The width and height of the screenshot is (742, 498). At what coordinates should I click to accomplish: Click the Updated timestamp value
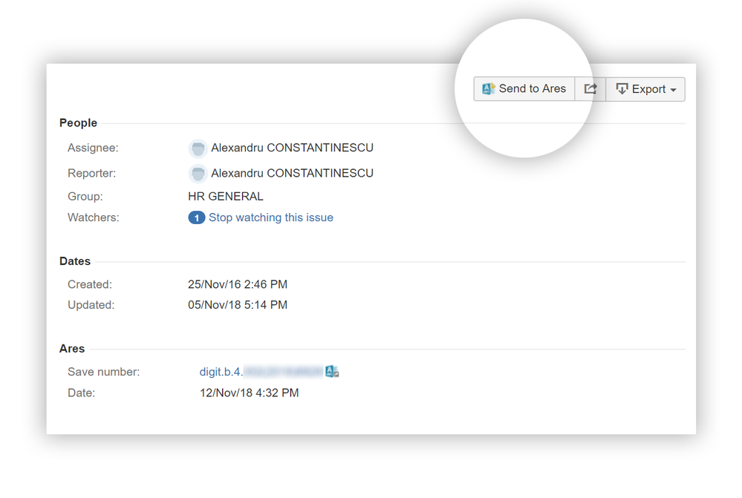(238, 304)
